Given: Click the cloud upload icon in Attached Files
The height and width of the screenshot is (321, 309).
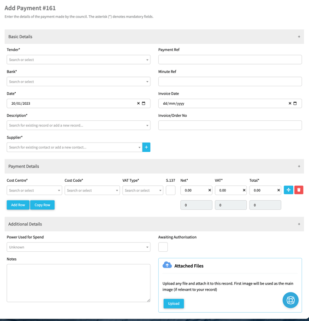Looking at the screenshot, I should coord(167,265).
